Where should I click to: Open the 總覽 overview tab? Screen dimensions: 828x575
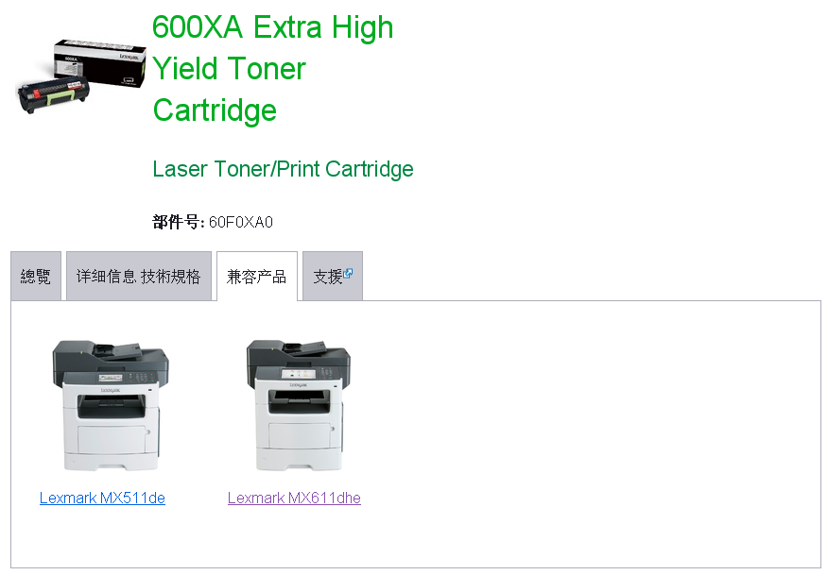pyautogui.click(x=36, y=276)
